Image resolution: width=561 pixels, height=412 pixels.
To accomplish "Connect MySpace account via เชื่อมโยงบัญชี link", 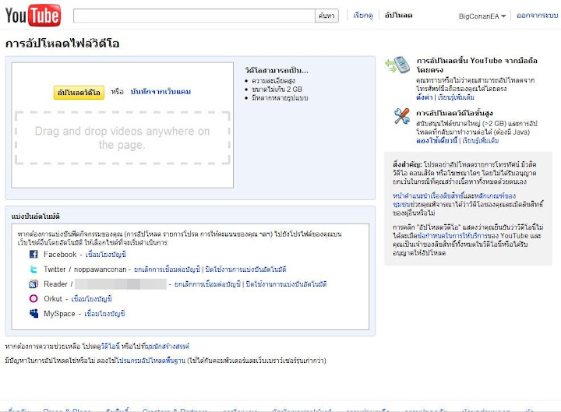I will (104, 314).
